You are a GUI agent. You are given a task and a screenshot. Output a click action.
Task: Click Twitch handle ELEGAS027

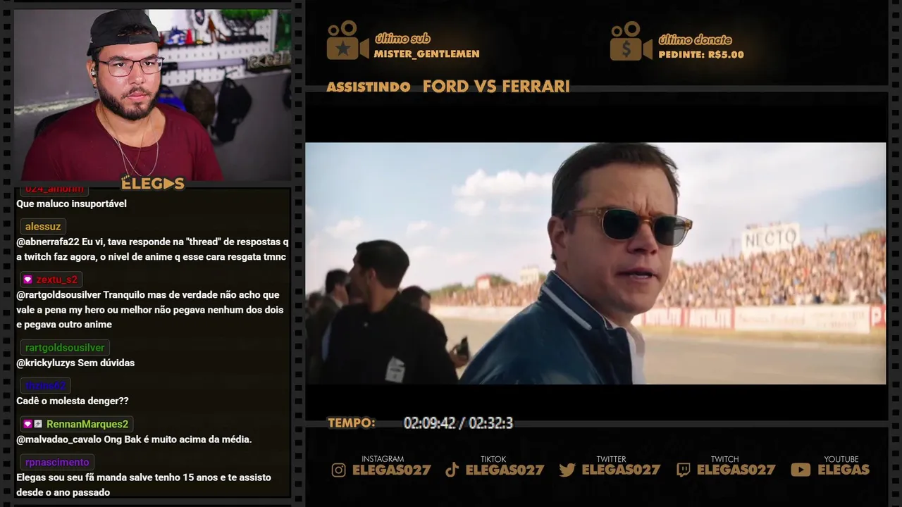click(x=736, y=470)
